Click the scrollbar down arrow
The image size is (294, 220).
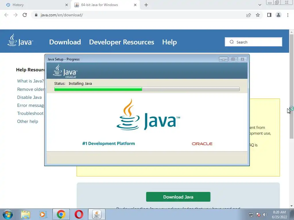(291, 206)
